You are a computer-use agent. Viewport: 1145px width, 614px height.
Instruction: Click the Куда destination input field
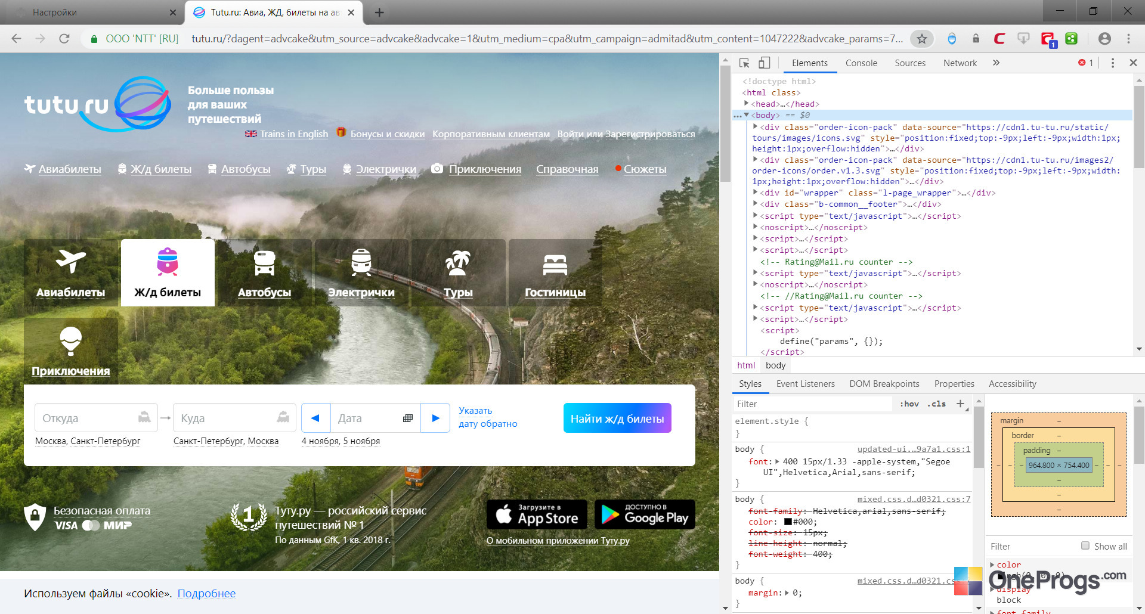(234, 418)
